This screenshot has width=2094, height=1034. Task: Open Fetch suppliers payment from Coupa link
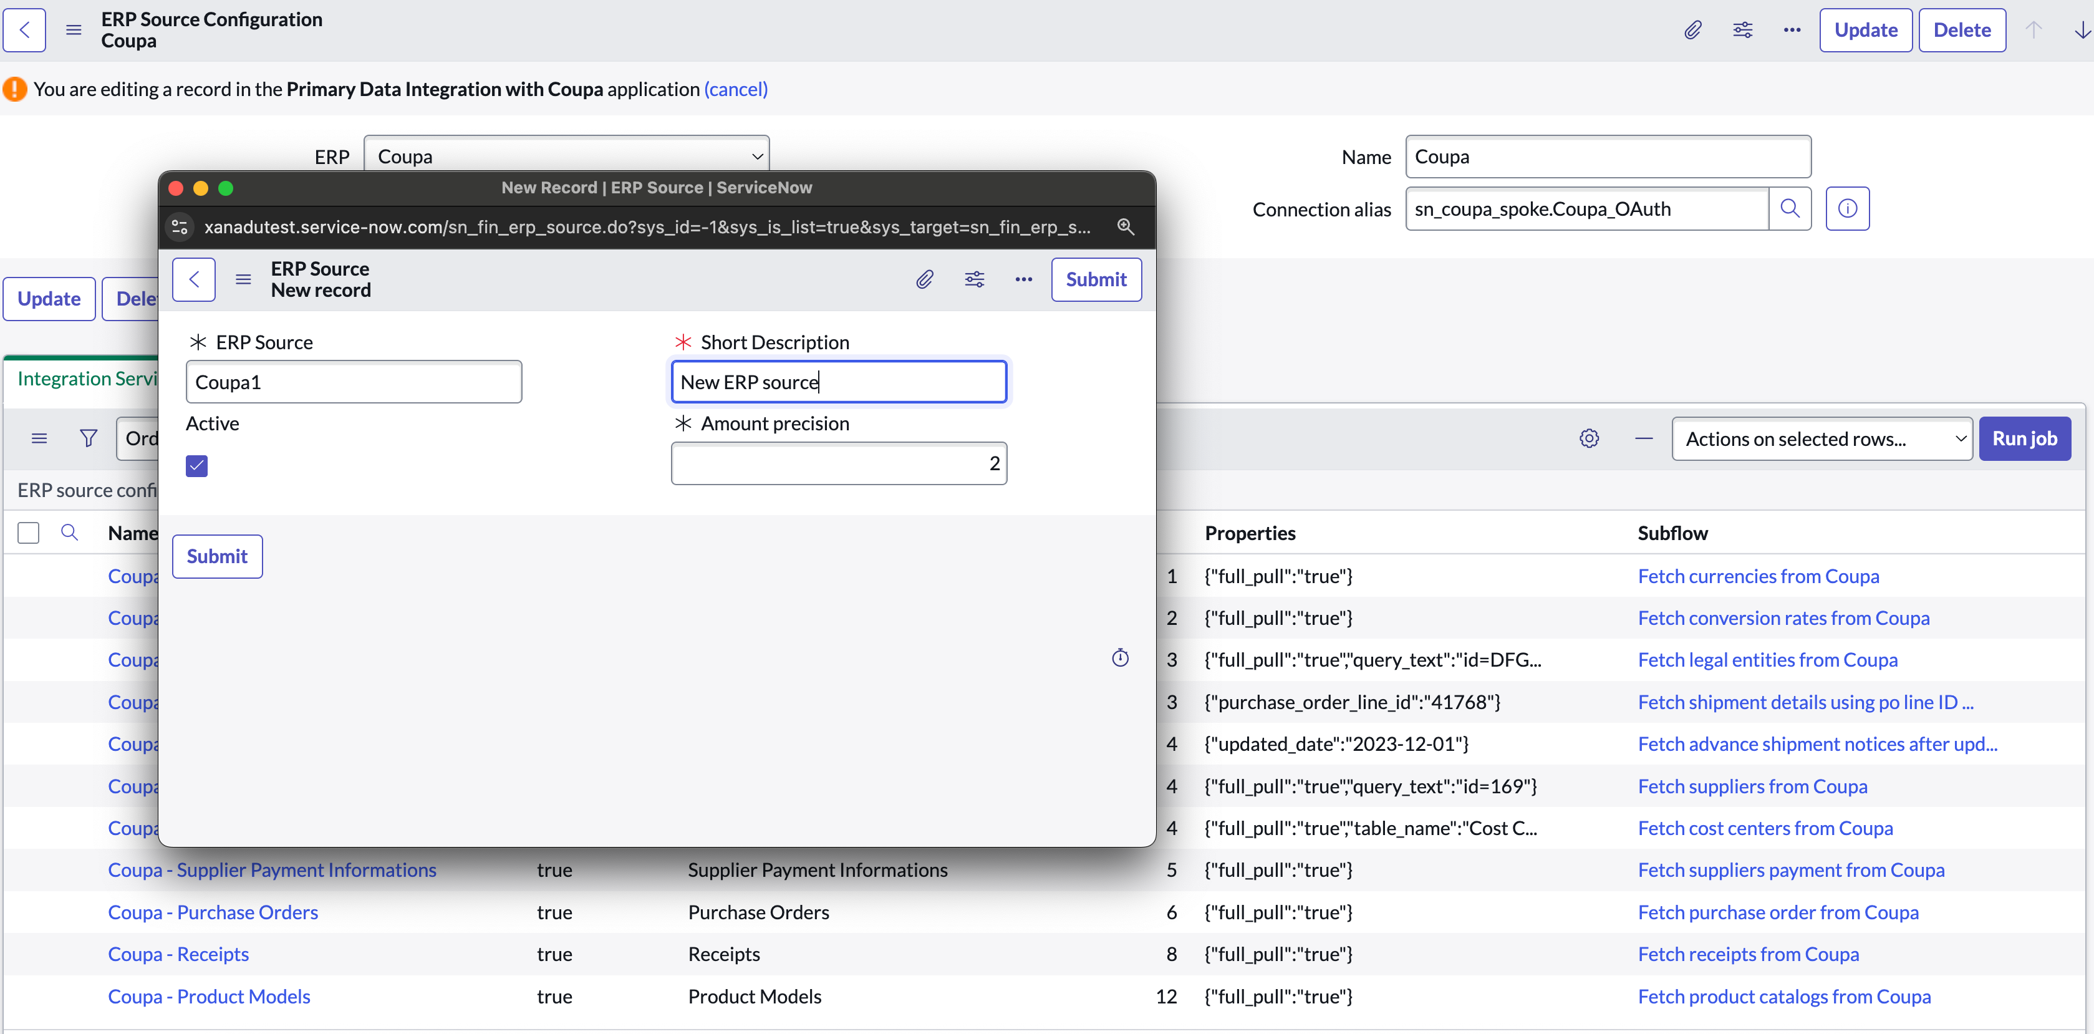coord(1791,871)
